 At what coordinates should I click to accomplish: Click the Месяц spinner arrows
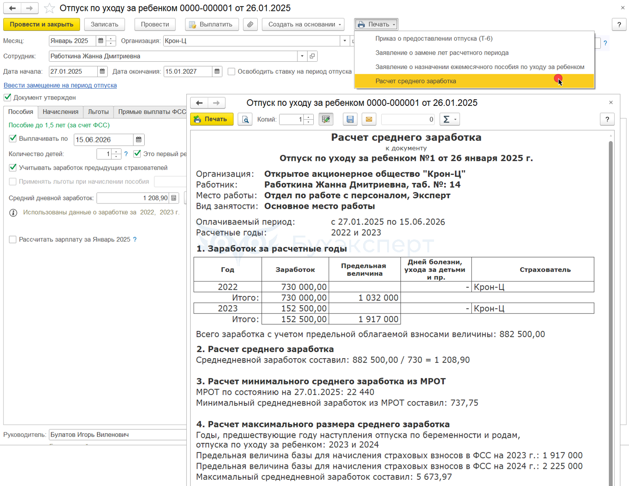tap(111, 41)
